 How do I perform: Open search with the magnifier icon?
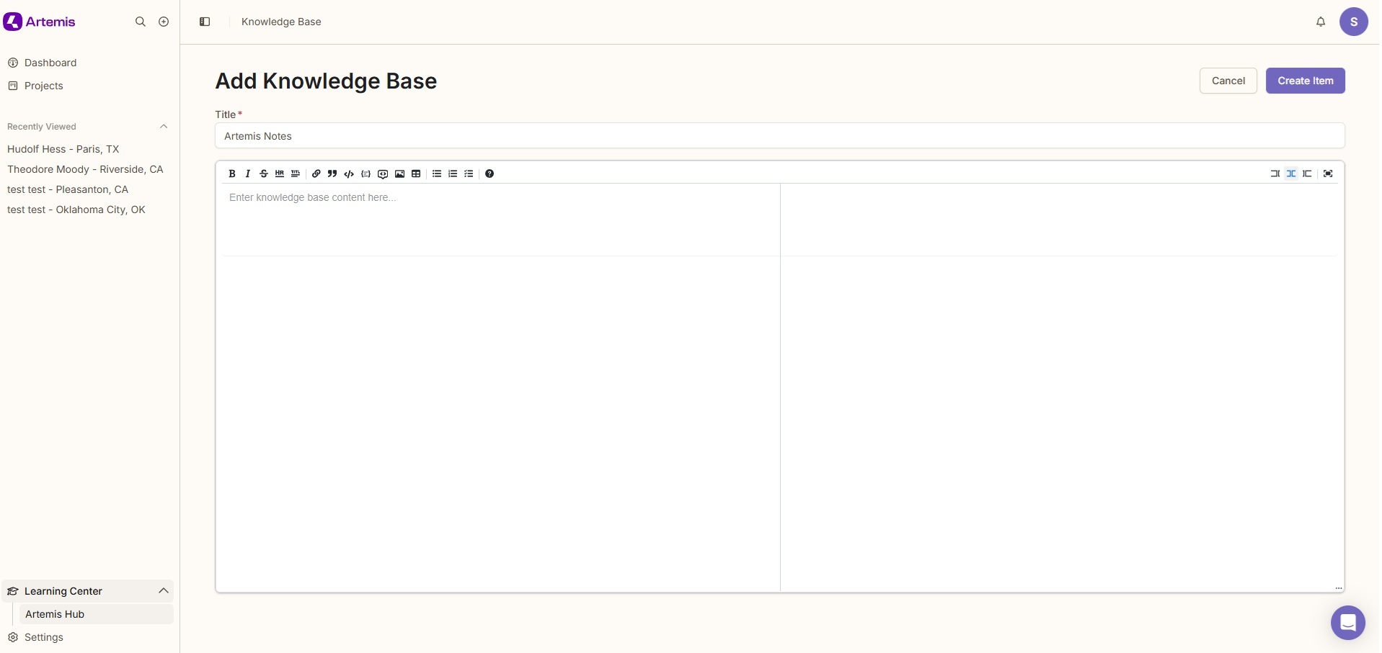pyautogui.click(x=141, y=22)
